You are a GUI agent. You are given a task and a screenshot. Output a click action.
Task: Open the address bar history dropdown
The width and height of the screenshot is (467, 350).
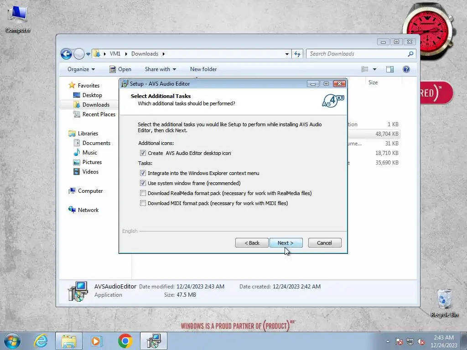pyautogui.click(x=287, y=54)
